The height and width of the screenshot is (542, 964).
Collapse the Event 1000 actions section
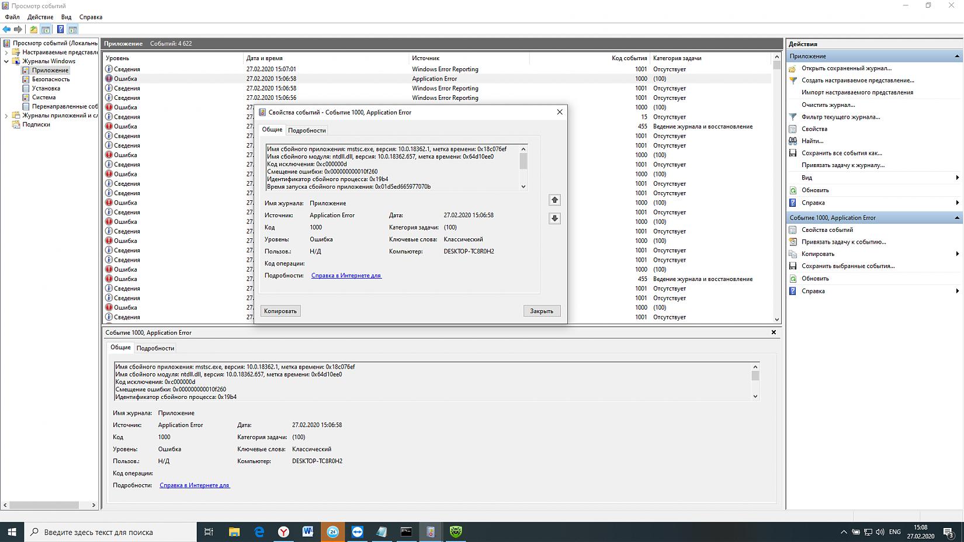pyautogui.click(x=957, y=218)
